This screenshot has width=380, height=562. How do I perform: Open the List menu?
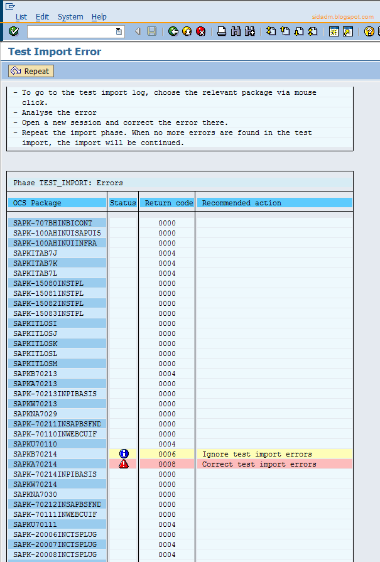coord(21,17)
